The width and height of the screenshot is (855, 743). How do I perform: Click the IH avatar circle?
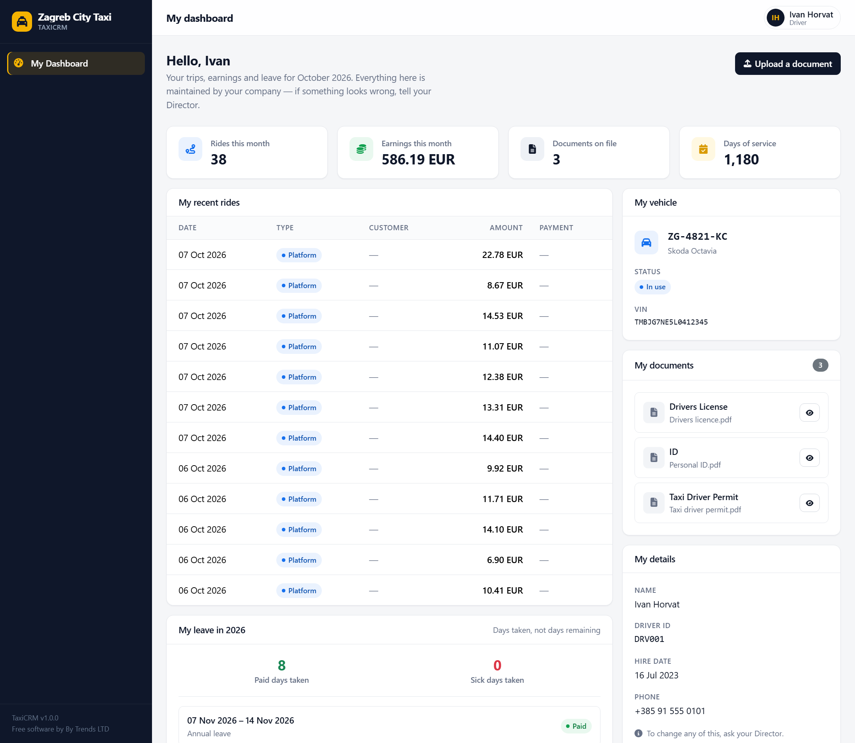[x=775, y=18]
